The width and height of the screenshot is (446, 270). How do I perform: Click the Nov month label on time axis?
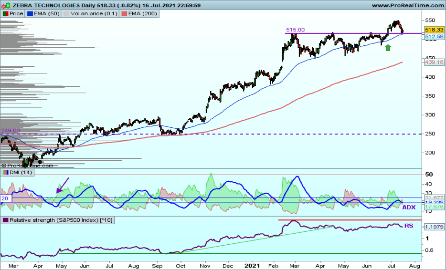pyautogui.click(x=205, y=266)
